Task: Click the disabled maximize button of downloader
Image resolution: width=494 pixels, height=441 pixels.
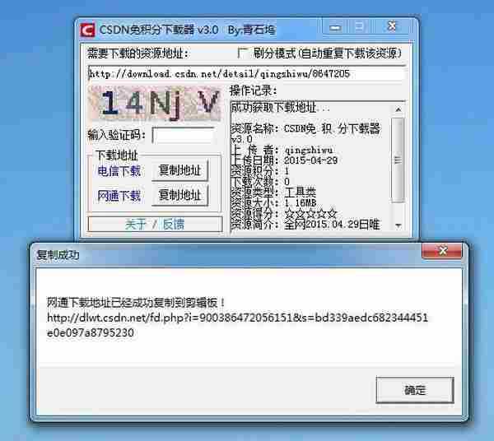Action: point(360,27)
